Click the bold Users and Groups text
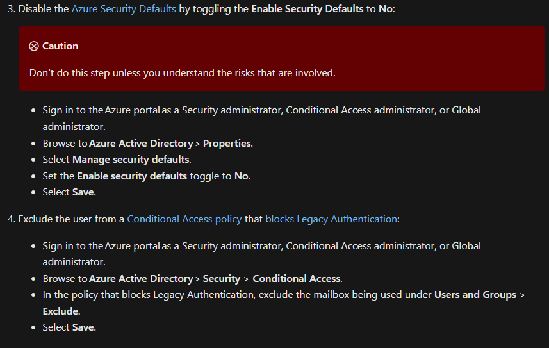The width and height of the screenshot is (549, 348). coord(475,295)
